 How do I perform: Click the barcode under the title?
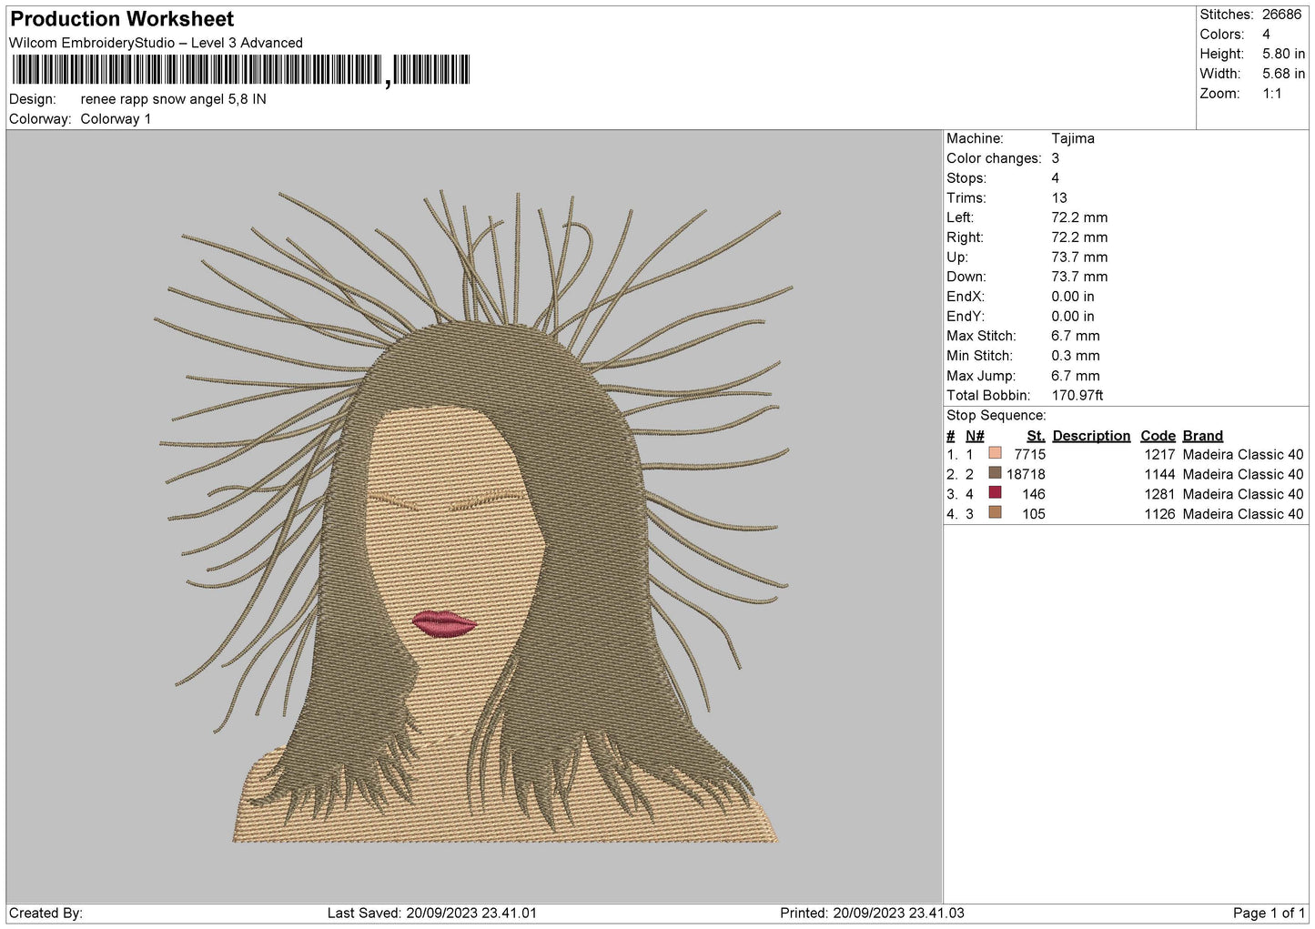point(241,70)
